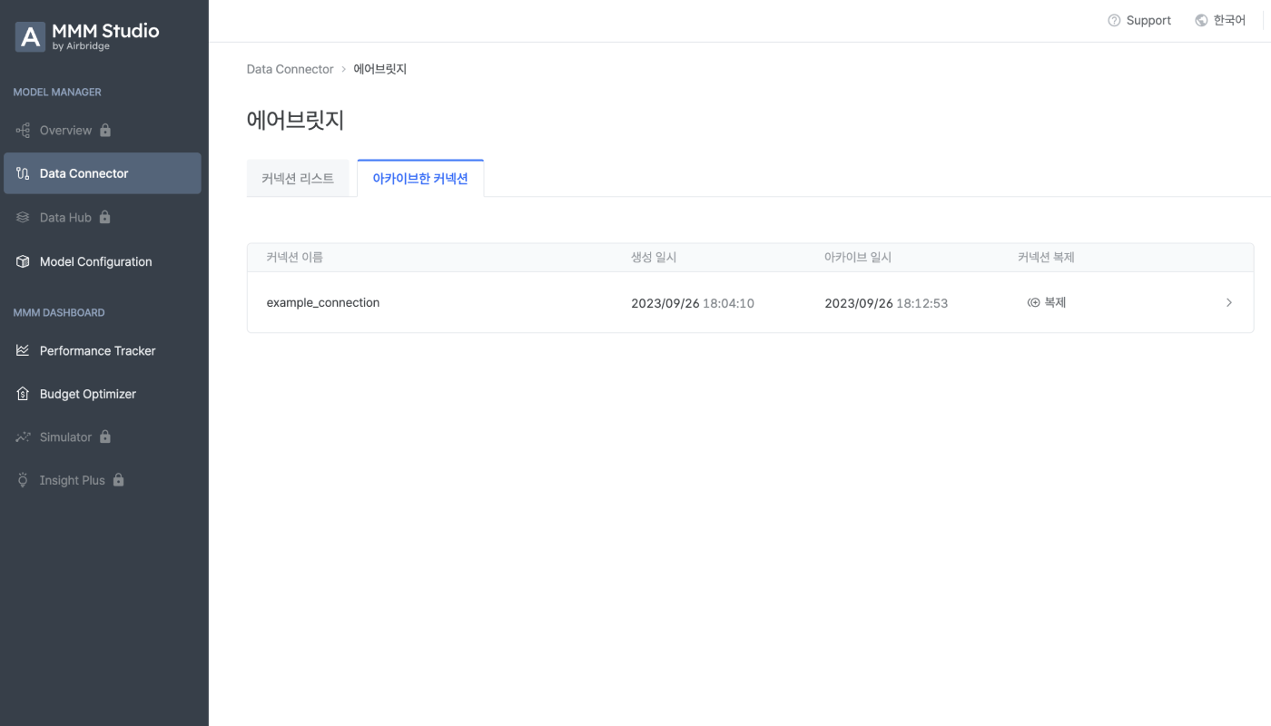Click the globe language icon

[1201, 21]
